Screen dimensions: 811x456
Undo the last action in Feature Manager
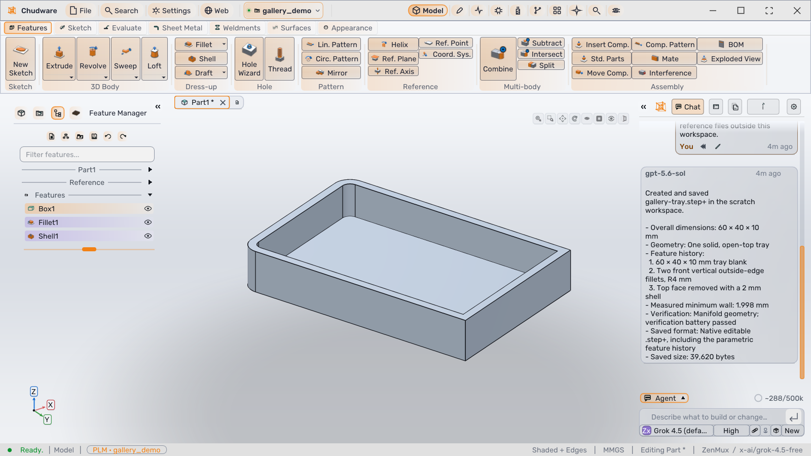point(108,136)
